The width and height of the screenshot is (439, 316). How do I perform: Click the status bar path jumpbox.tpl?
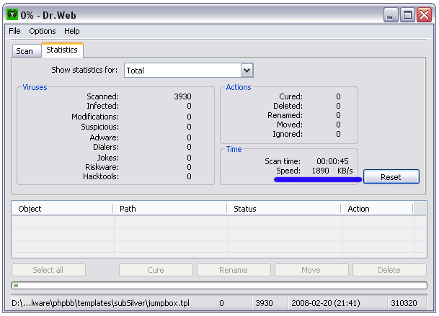(100, 303)
